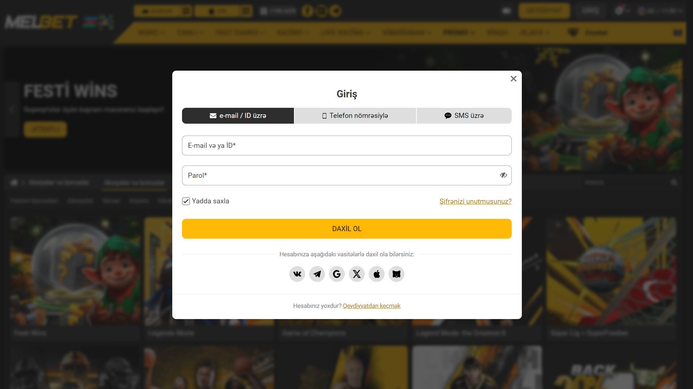Sign in with the X icon
693x389 pixels.
tap(357, 274)
